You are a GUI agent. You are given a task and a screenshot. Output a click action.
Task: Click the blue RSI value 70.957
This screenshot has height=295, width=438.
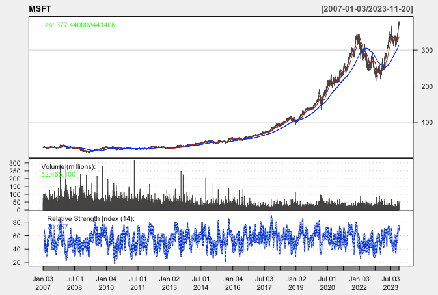tap(57, 227)
